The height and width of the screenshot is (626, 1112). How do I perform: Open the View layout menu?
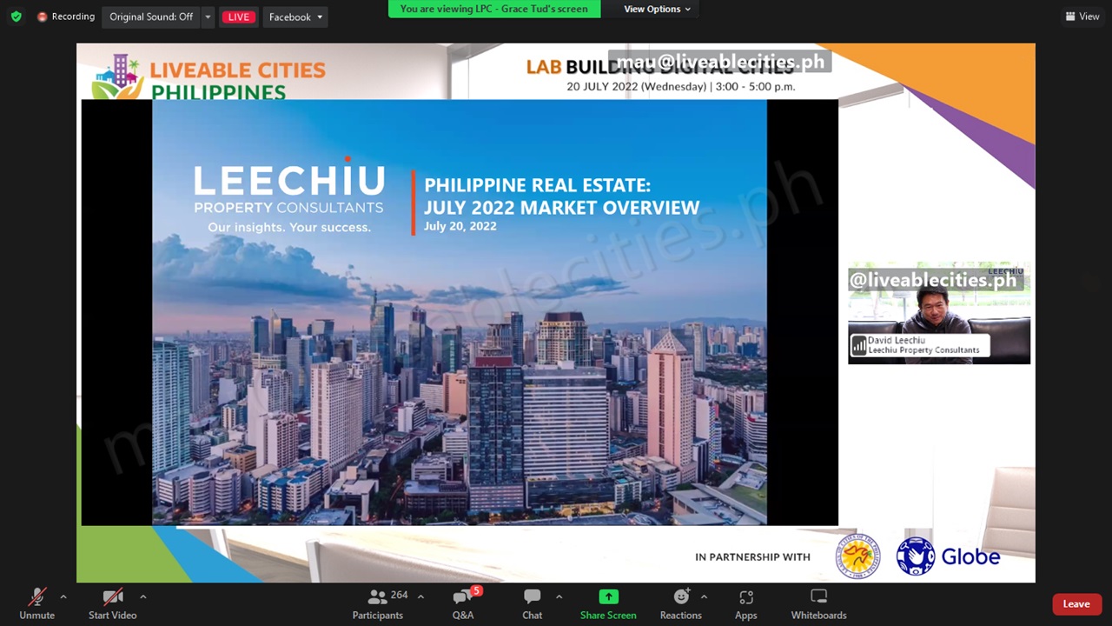pyautogui.click(x=1082, y=17)
